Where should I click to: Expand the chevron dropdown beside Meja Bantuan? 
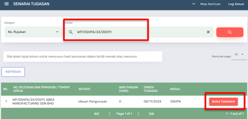[x=194, y=4]
